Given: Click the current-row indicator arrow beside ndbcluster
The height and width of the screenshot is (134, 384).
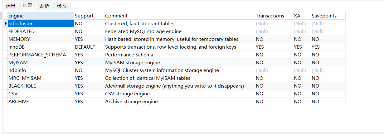Looking at the screenshot, I should pyautogui.click(x=6, y=24).
